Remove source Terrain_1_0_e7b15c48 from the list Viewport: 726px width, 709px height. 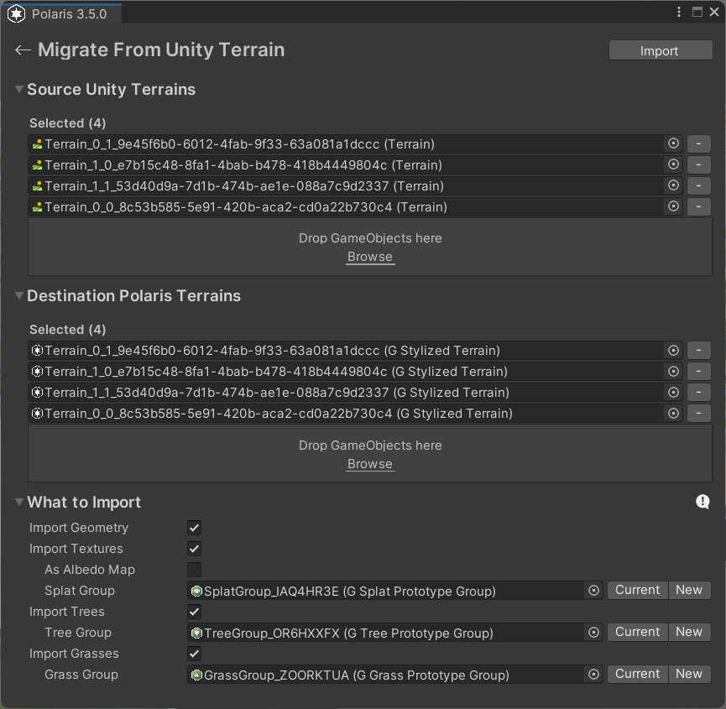(698, 164)
